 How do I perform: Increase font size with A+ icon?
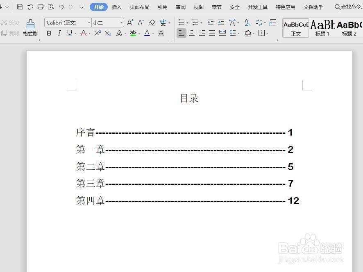[130, 22]
